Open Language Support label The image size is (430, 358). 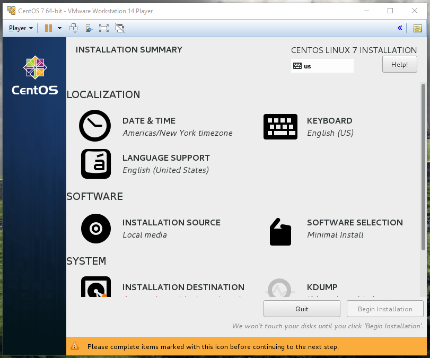click(166, 158)
